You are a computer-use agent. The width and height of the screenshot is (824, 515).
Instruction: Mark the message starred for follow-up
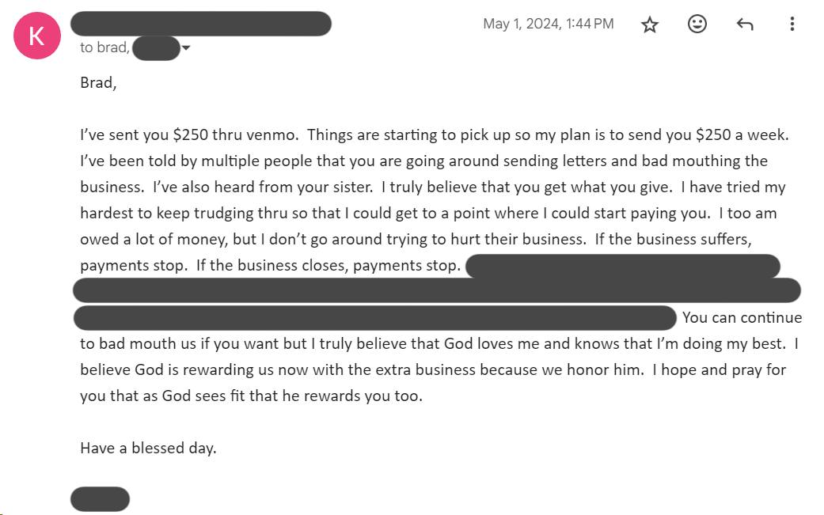(649, 24)
